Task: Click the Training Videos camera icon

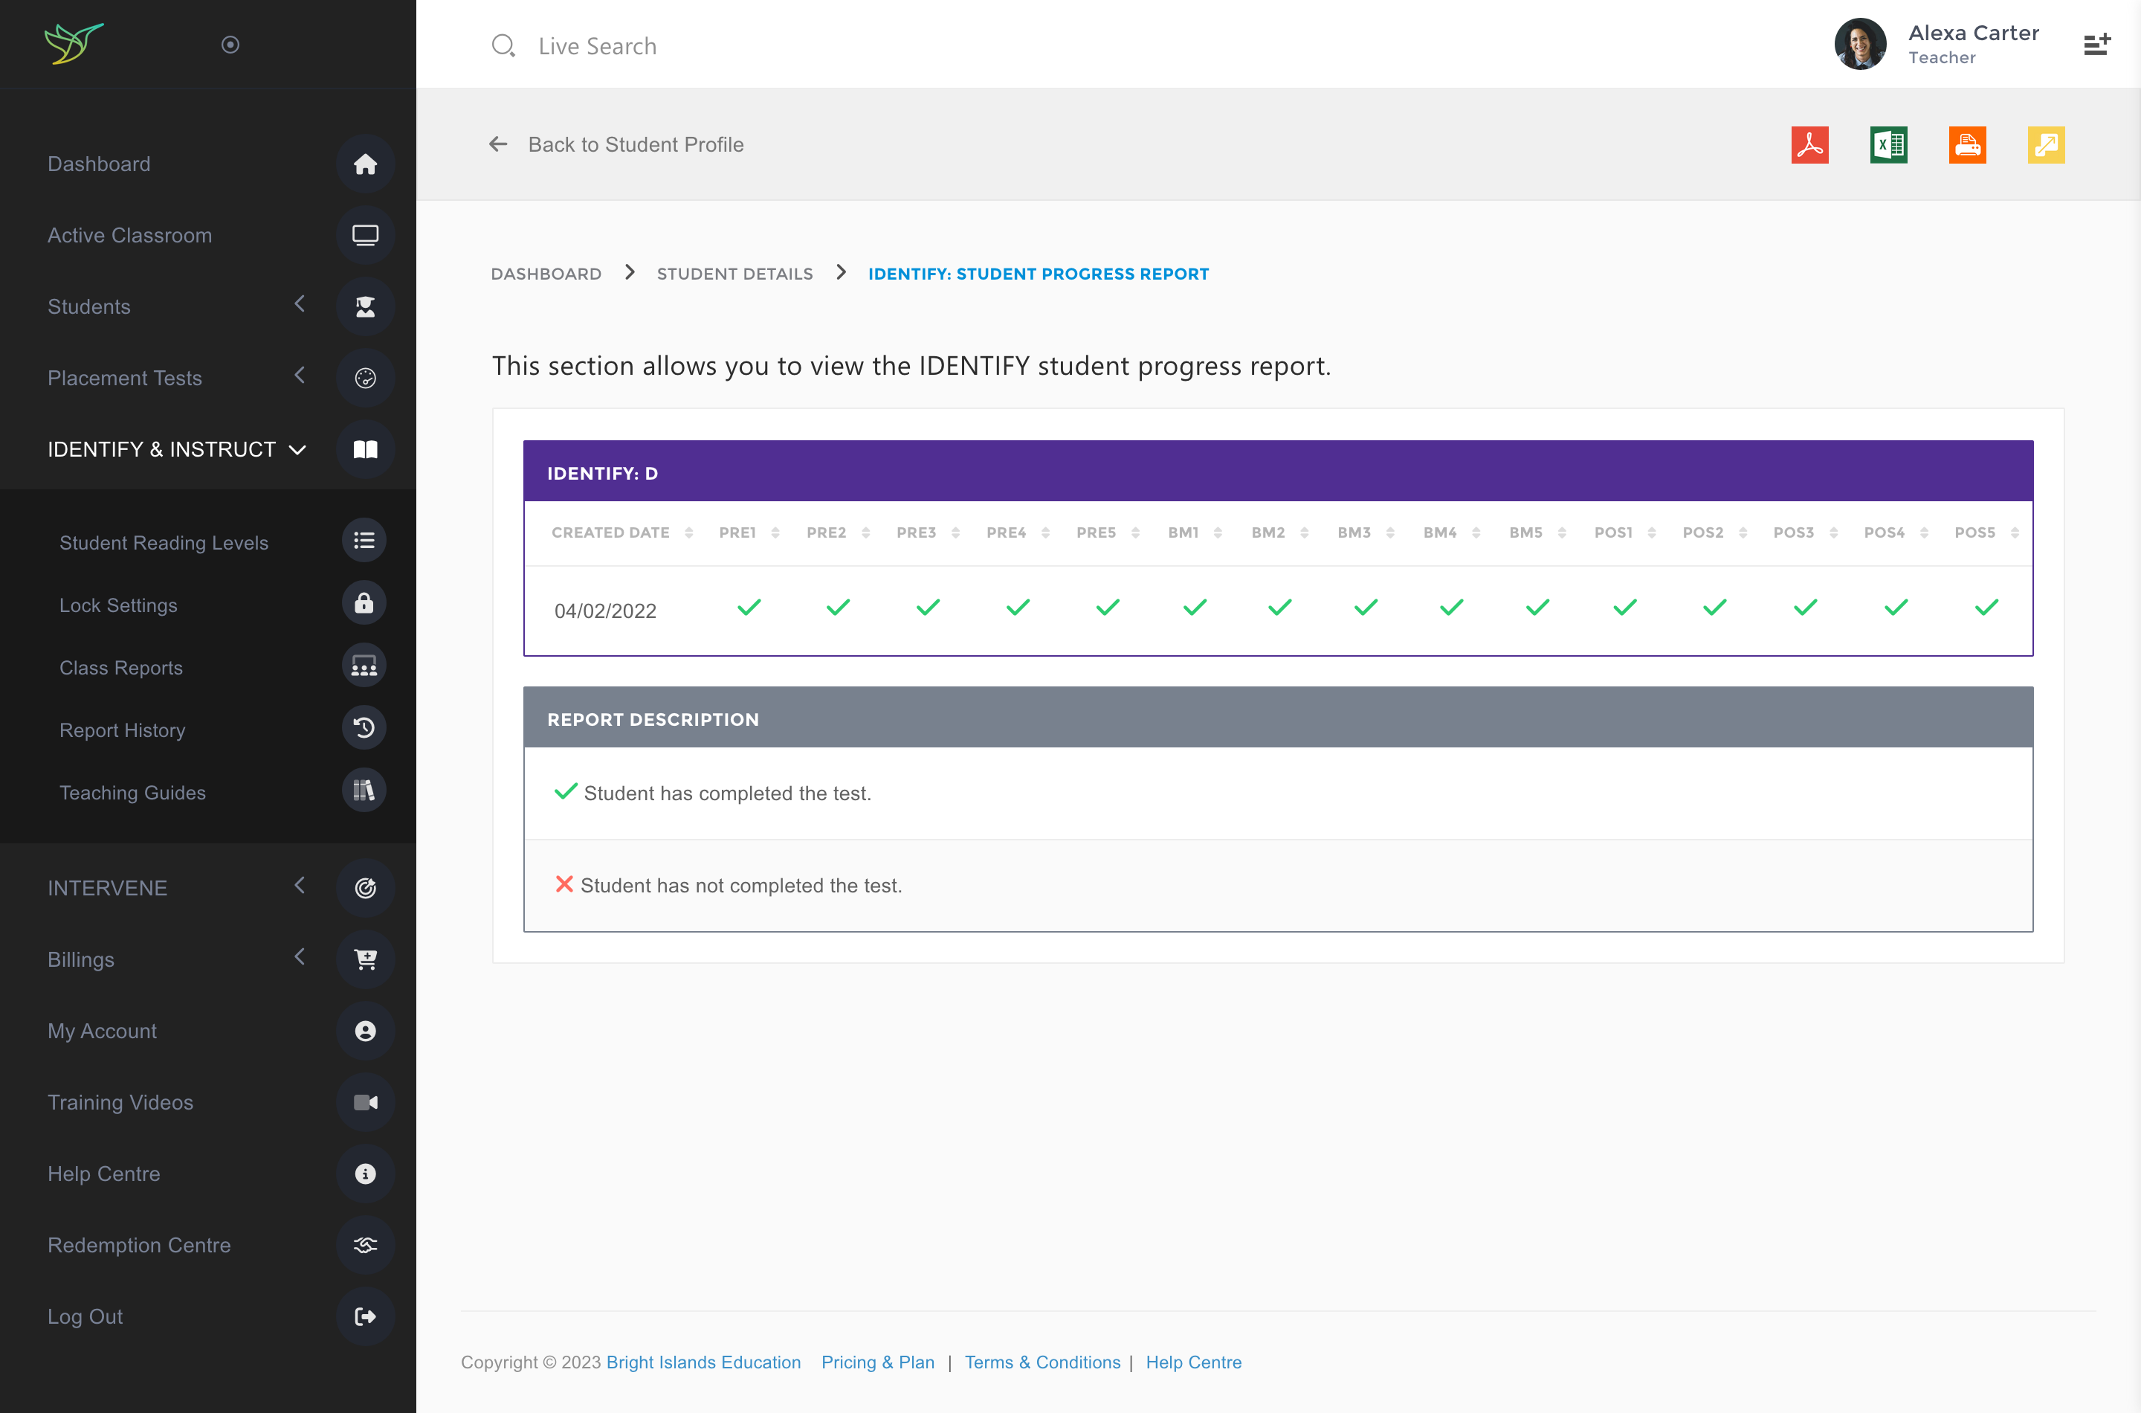Action: (x=365, y=1102)
